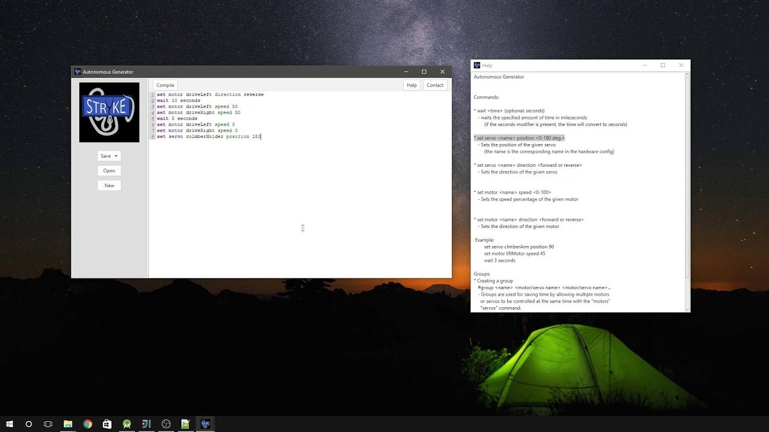Open the Windows Start menu
Image resolution: width=769 pixels, height=432 pixels.
click(x=9, y=424)
